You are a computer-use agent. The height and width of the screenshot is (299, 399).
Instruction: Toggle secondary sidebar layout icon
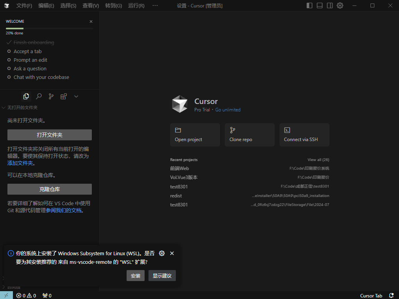(330, 5)
